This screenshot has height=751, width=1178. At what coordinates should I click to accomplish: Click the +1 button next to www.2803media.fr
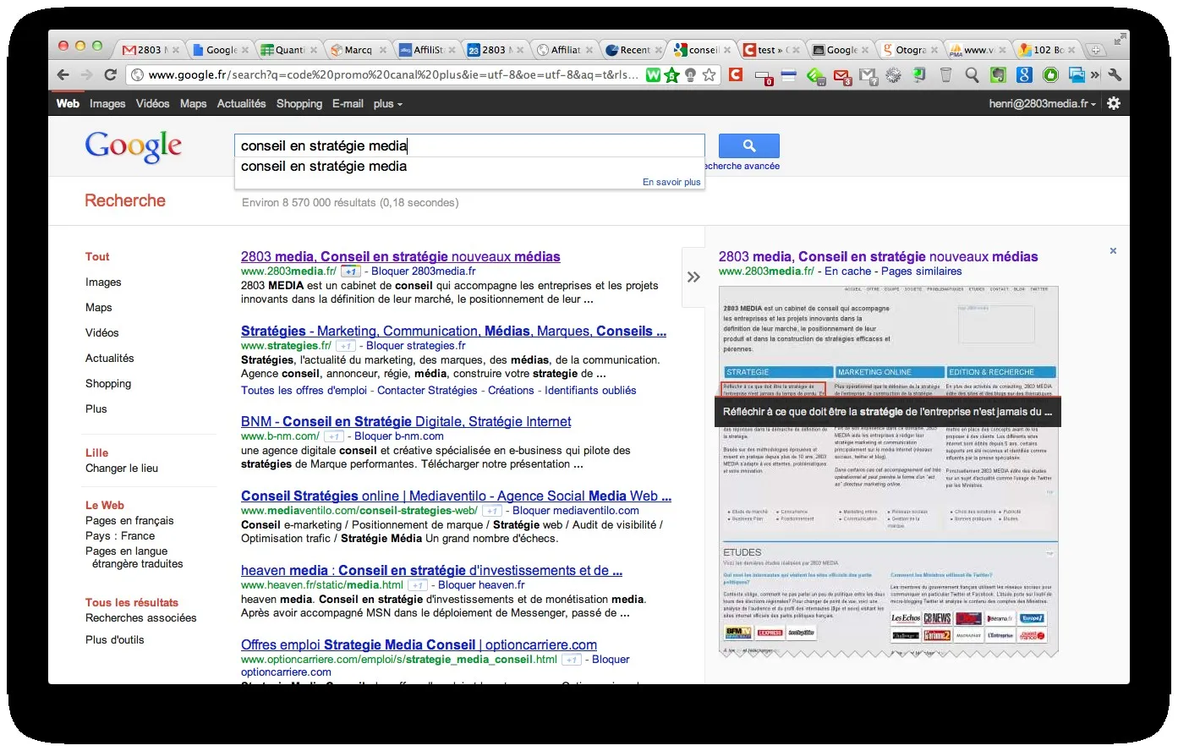[x=352, y=271]
